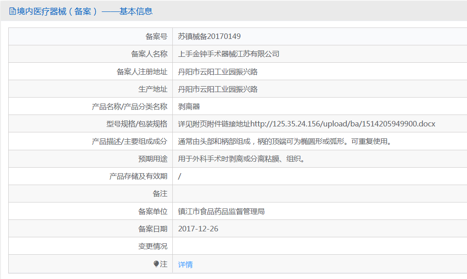The height and width of the screenshot is (279, 467).
Task: Click the 产品存储及有效期 label
Action: coord(138,176)
